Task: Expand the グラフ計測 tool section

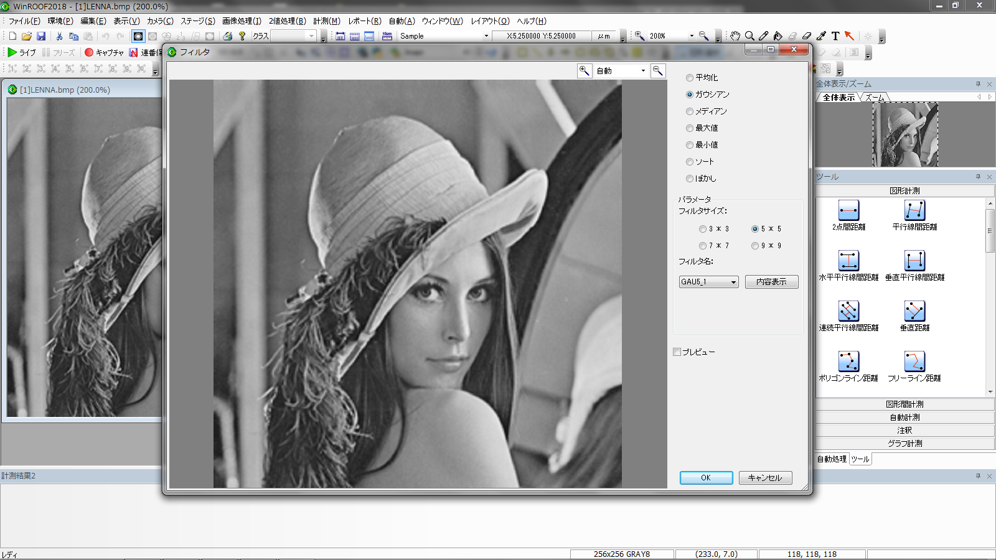Action: (x=904, y=444)
